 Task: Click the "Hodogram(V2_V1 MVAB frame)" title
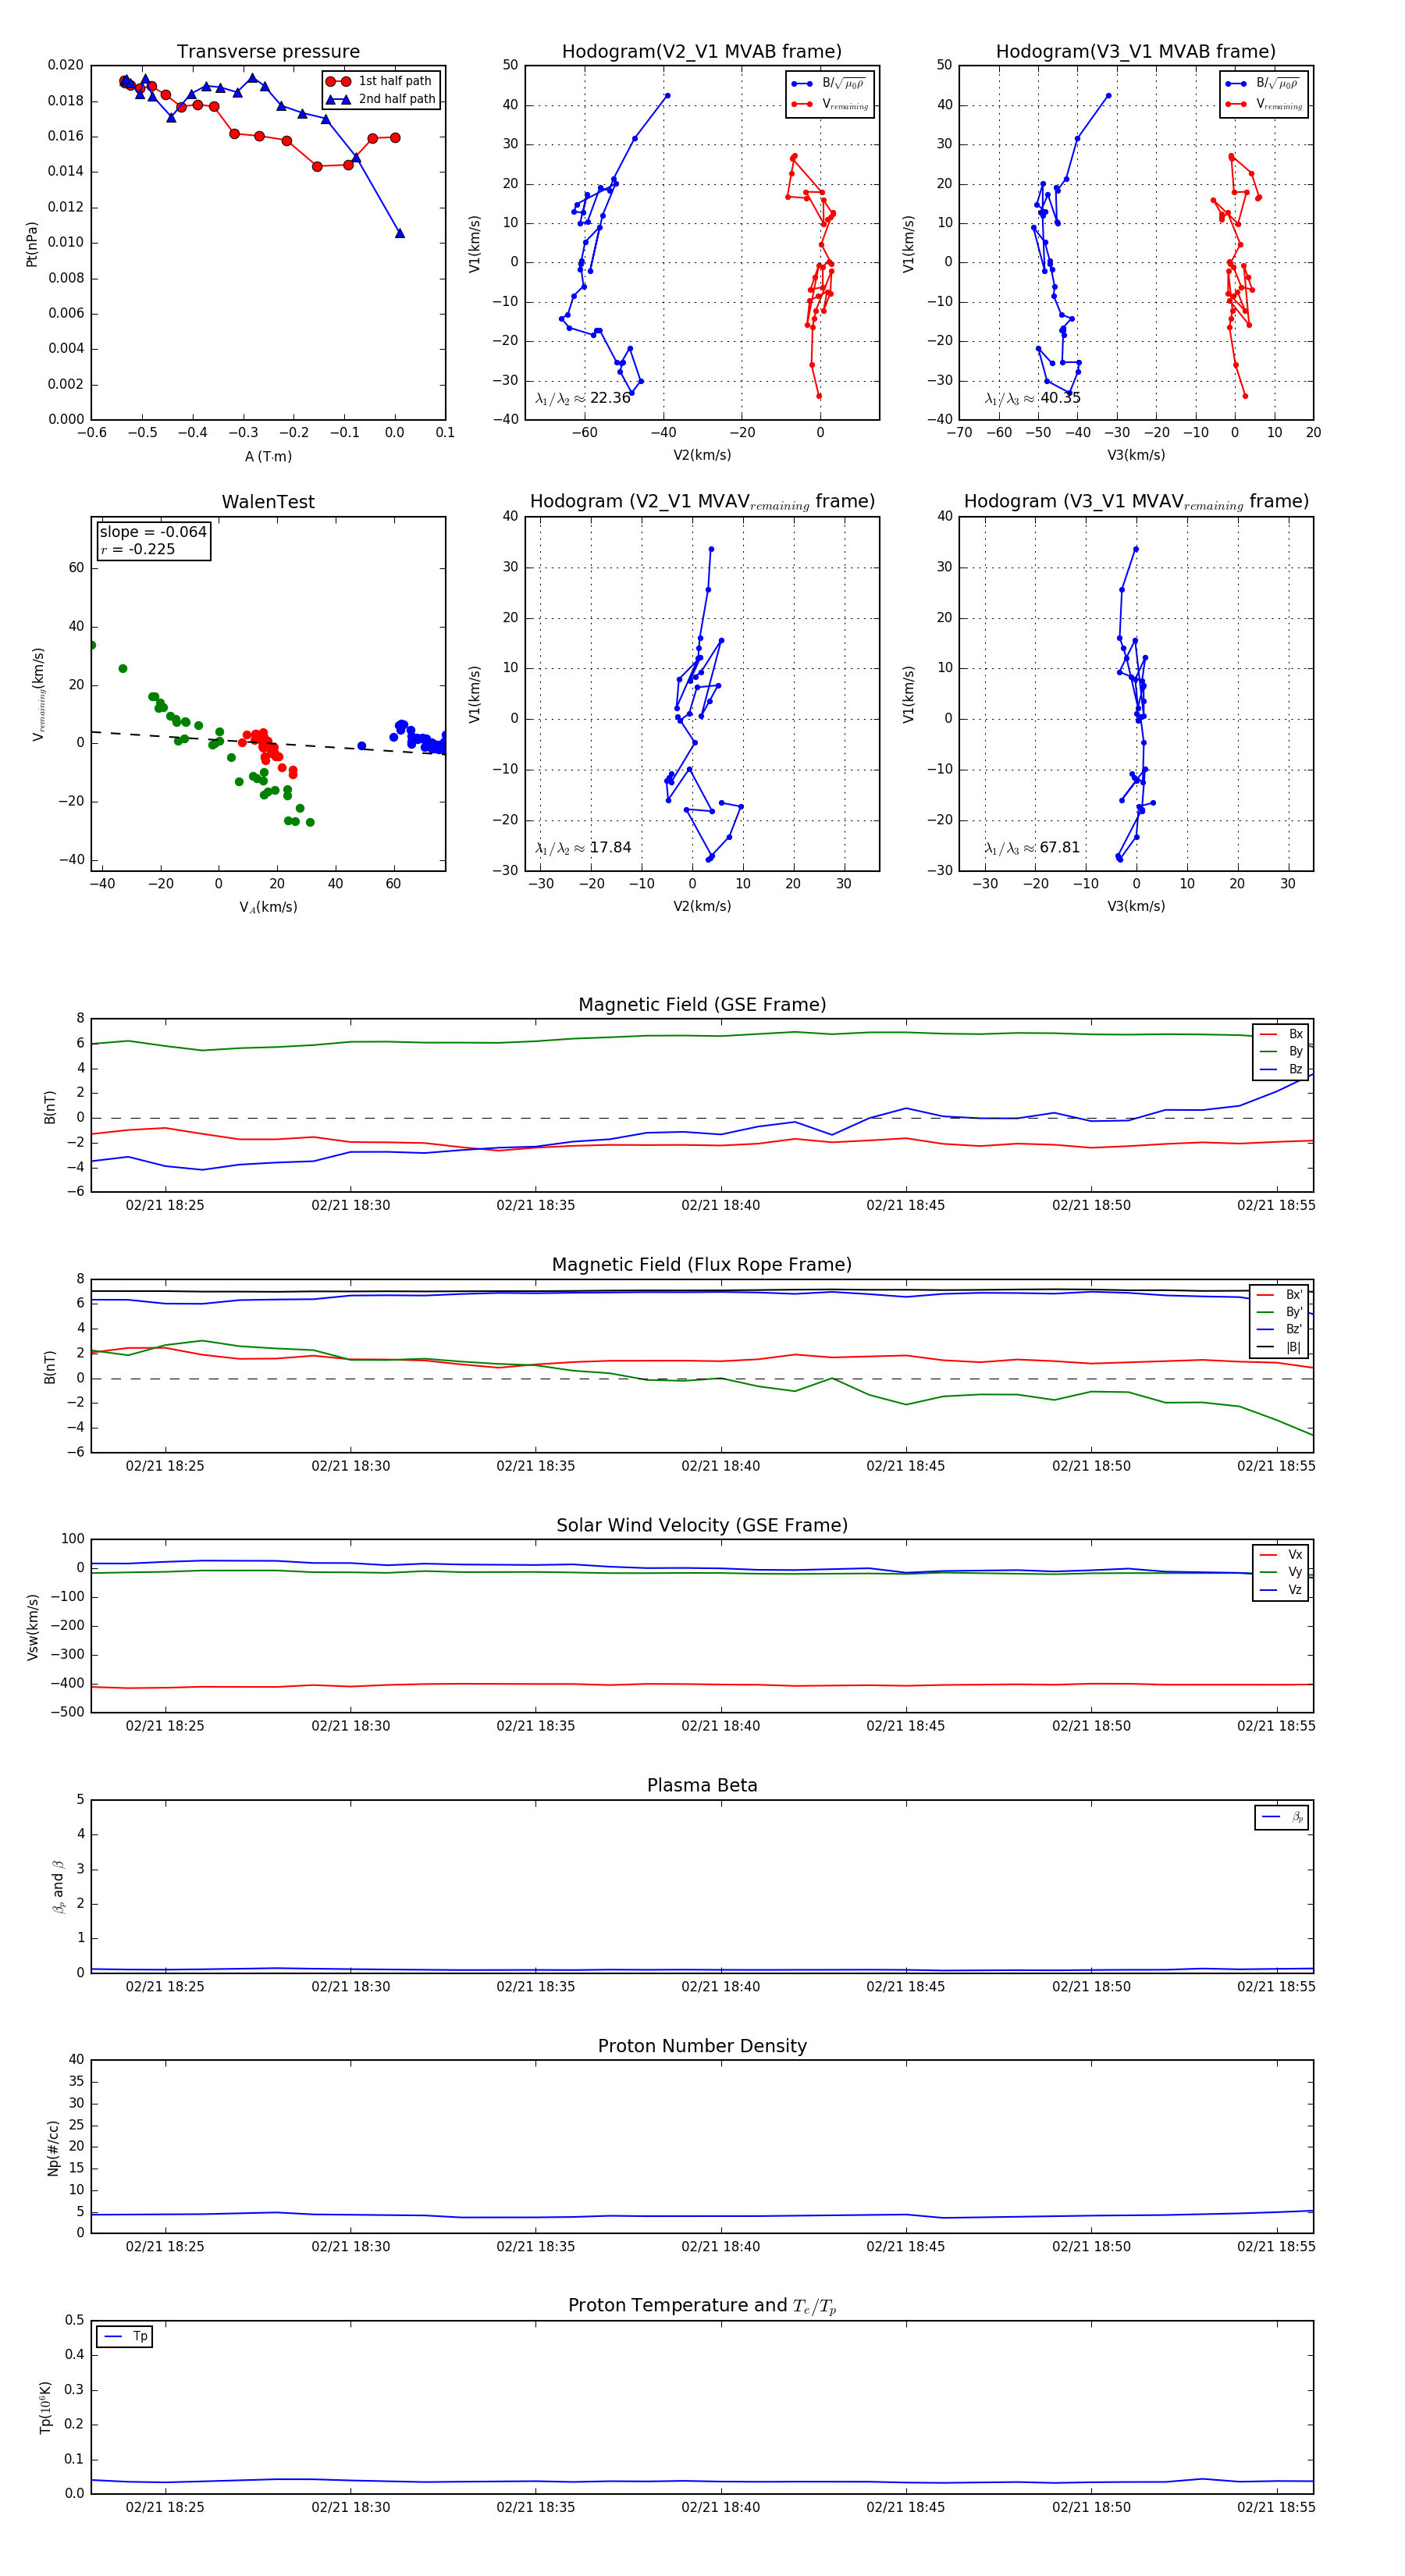[x=702, y=52]
